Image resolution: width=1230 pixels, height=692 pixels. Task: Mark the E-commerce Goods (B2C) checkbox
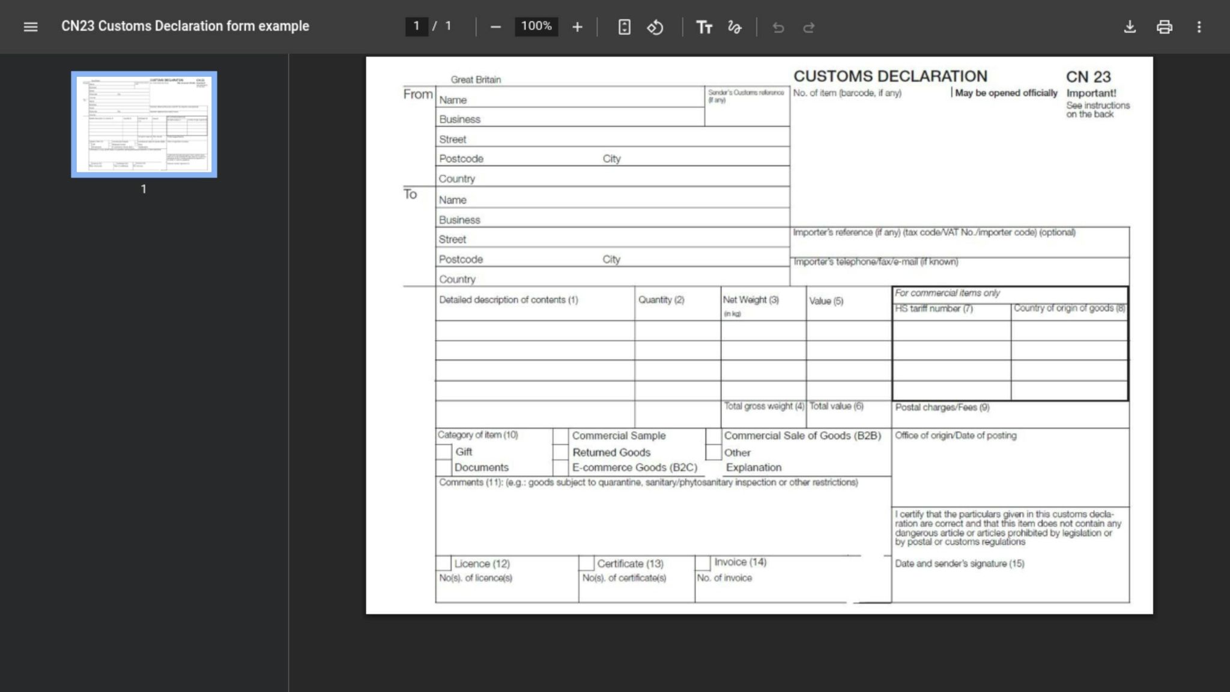tap(560, 468)
